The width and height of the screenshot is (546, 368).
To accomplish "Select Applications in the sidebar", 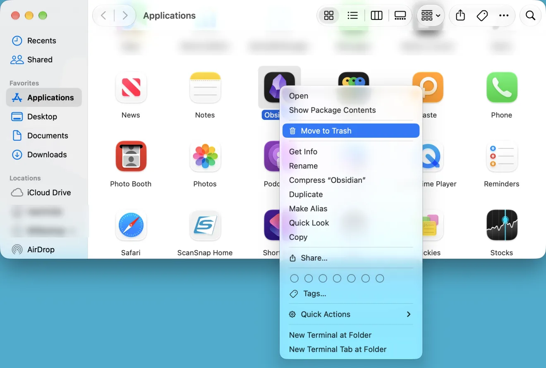I will [x=44, y=98].
